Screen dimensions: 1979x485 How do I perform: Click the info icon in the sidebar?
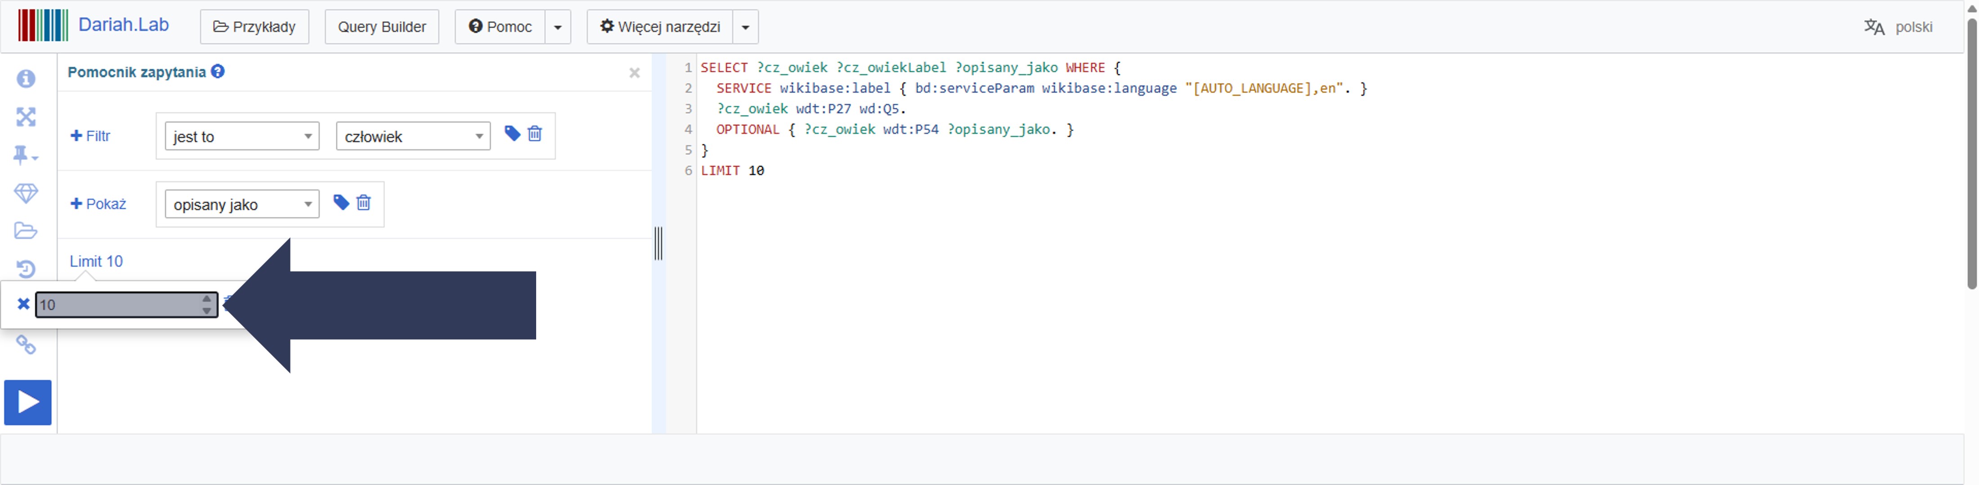click(x=26, y=79)
